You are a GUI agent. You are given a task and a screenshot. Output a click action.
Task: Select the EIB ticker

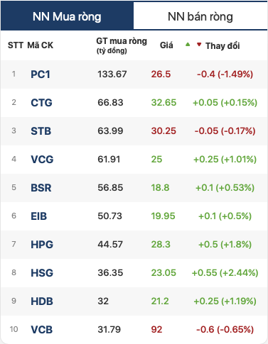(39, 216)
